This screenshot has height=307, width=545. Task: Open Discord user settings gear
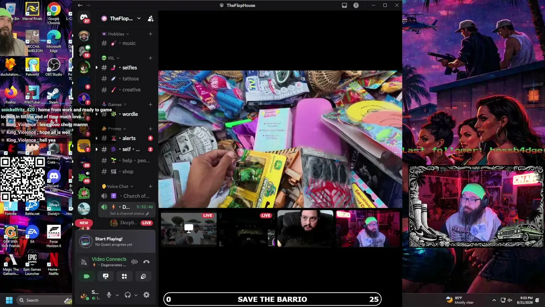pos(146,295)
